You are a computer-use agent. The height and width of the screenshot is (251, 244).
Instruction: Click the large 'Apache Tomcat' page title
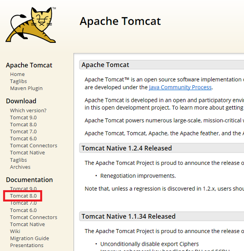[120, 21]
